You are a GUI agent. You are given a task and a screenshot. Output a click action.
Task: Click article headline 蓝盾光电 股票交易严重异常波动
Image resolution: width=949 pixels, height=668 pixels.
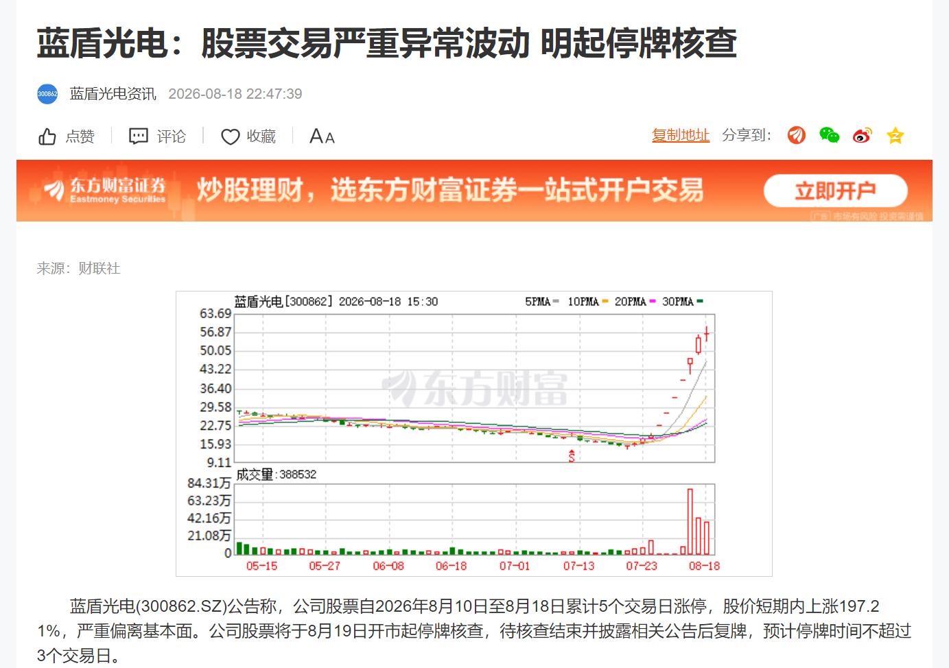click(x=387, y=43)
